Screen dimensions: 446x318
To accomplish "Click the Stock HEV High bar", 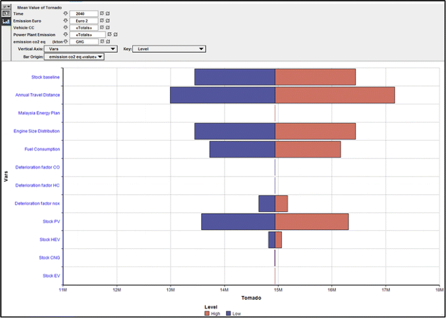I will coord(278,240).
